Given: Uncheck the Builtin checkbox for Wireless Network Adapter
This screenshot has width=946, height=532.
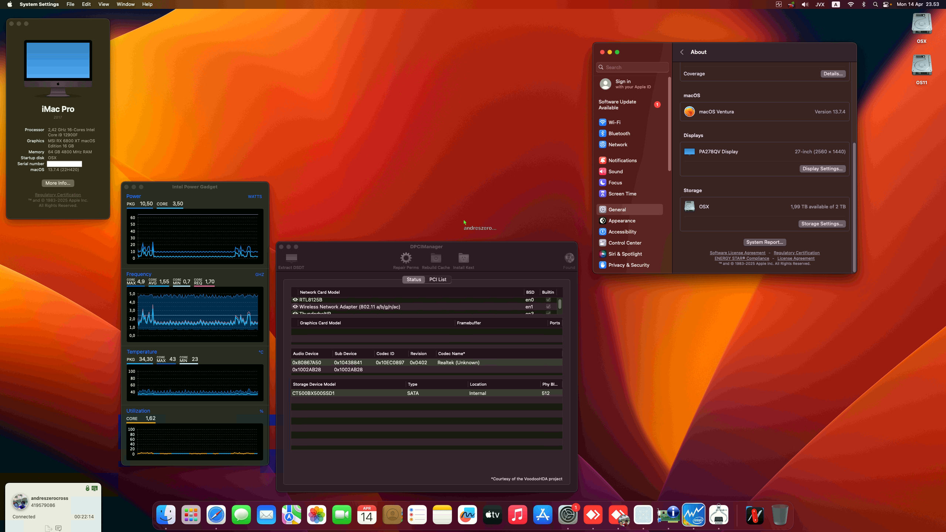Looking at the screenshot, I should click(x=548, y=307).
